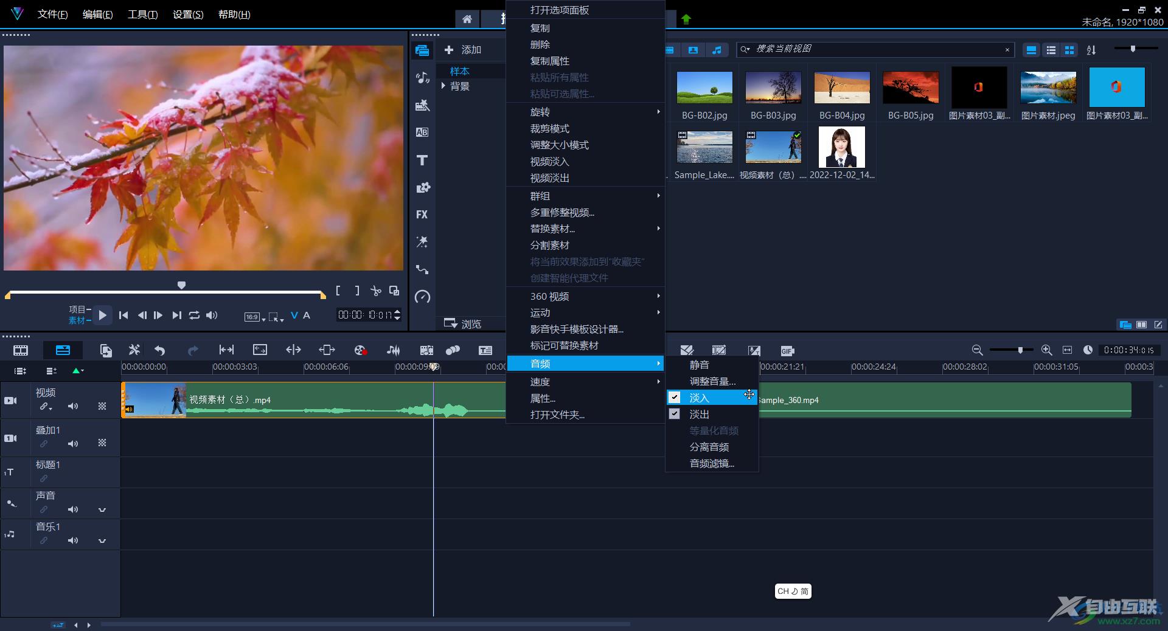Mute the 音乐1 music track
Viewport: 1168px width, 631px height.
coord(73,540)
